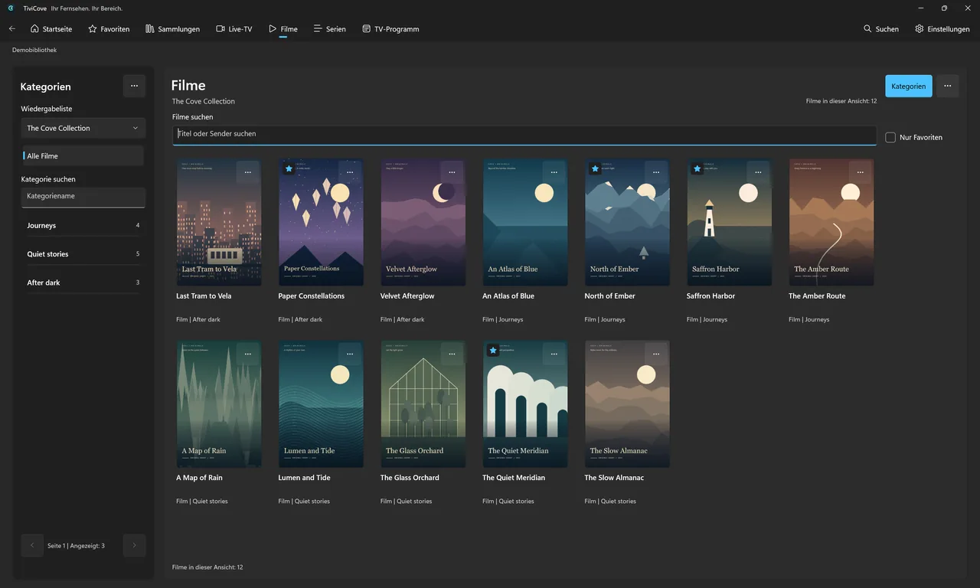Toggle favorite star on Paper Constellations

click(289, 168)
